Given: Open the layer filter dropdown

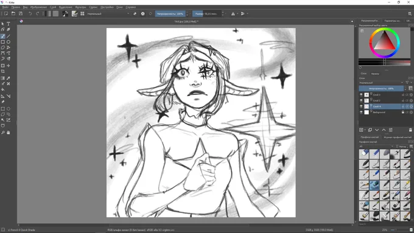Looking at the screenshot, I should [x=408, y=83].
